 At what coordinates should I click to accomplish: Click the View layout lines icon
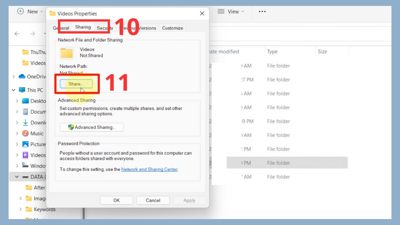point(221,11)
